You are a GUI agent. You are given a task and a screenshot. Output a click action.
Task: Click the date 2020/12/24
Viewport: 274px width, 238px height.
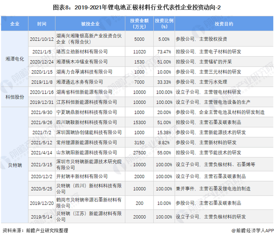point(42,62)
